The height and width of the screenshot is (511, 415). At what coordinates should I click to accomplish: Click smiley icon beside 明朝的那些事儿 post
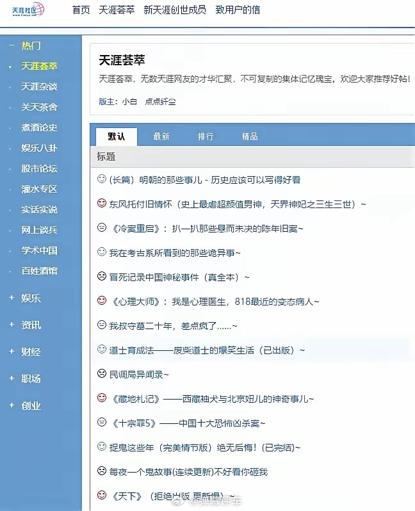pos(102,179)
